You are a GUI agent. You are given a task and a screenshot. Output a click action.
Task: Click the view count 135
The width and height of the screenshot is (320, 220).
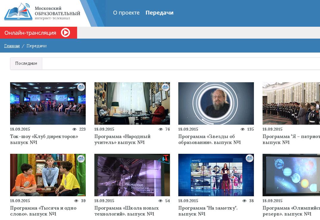pyautogui.click(x=250, y=129)
